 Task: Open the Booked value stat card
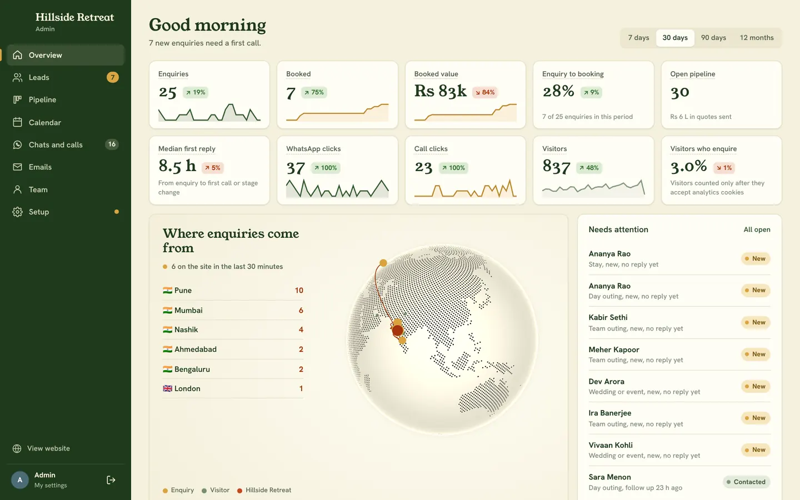466,95
